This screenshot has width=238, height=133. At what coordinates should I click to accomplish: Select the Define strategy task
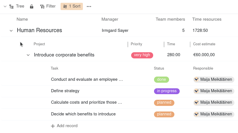[65, 91]
